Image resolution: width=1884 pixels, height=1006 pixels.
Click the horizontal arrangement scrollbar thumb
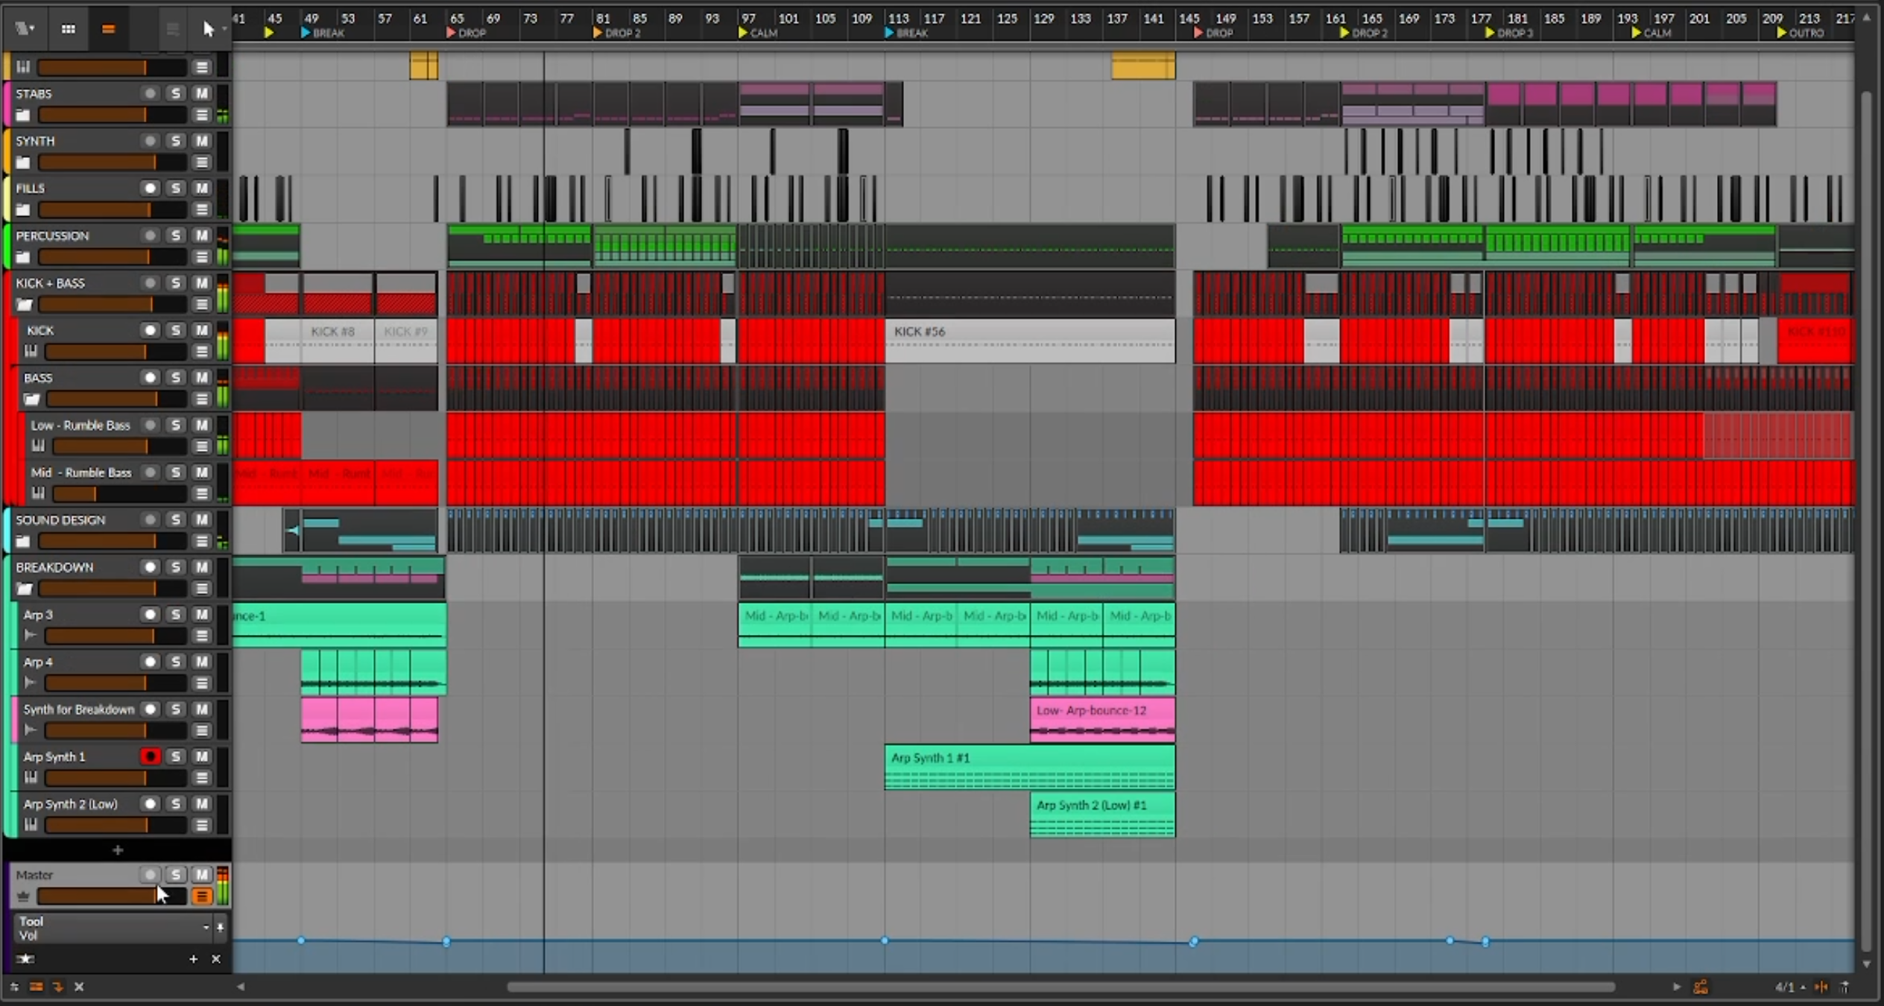[x=1060, y=987]
